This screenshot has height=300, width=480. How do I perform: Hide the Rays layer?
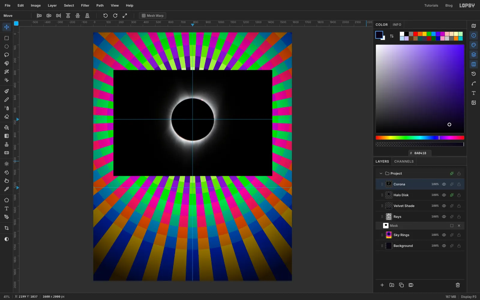444,217
